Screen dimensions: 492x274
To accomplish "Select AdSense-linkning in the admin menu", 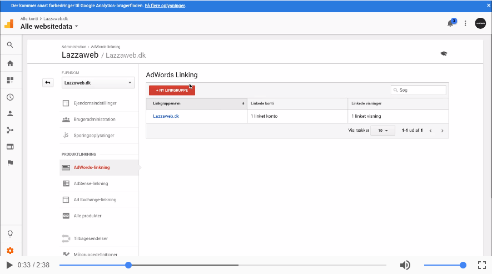I will coord(91,183).
